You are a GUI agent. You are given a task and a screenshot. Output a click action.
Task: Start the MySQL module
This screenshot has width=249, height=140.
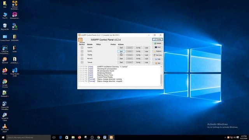121,51
